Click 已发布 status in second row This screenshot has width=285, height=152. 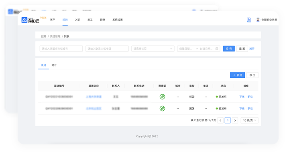pos(221,109)
